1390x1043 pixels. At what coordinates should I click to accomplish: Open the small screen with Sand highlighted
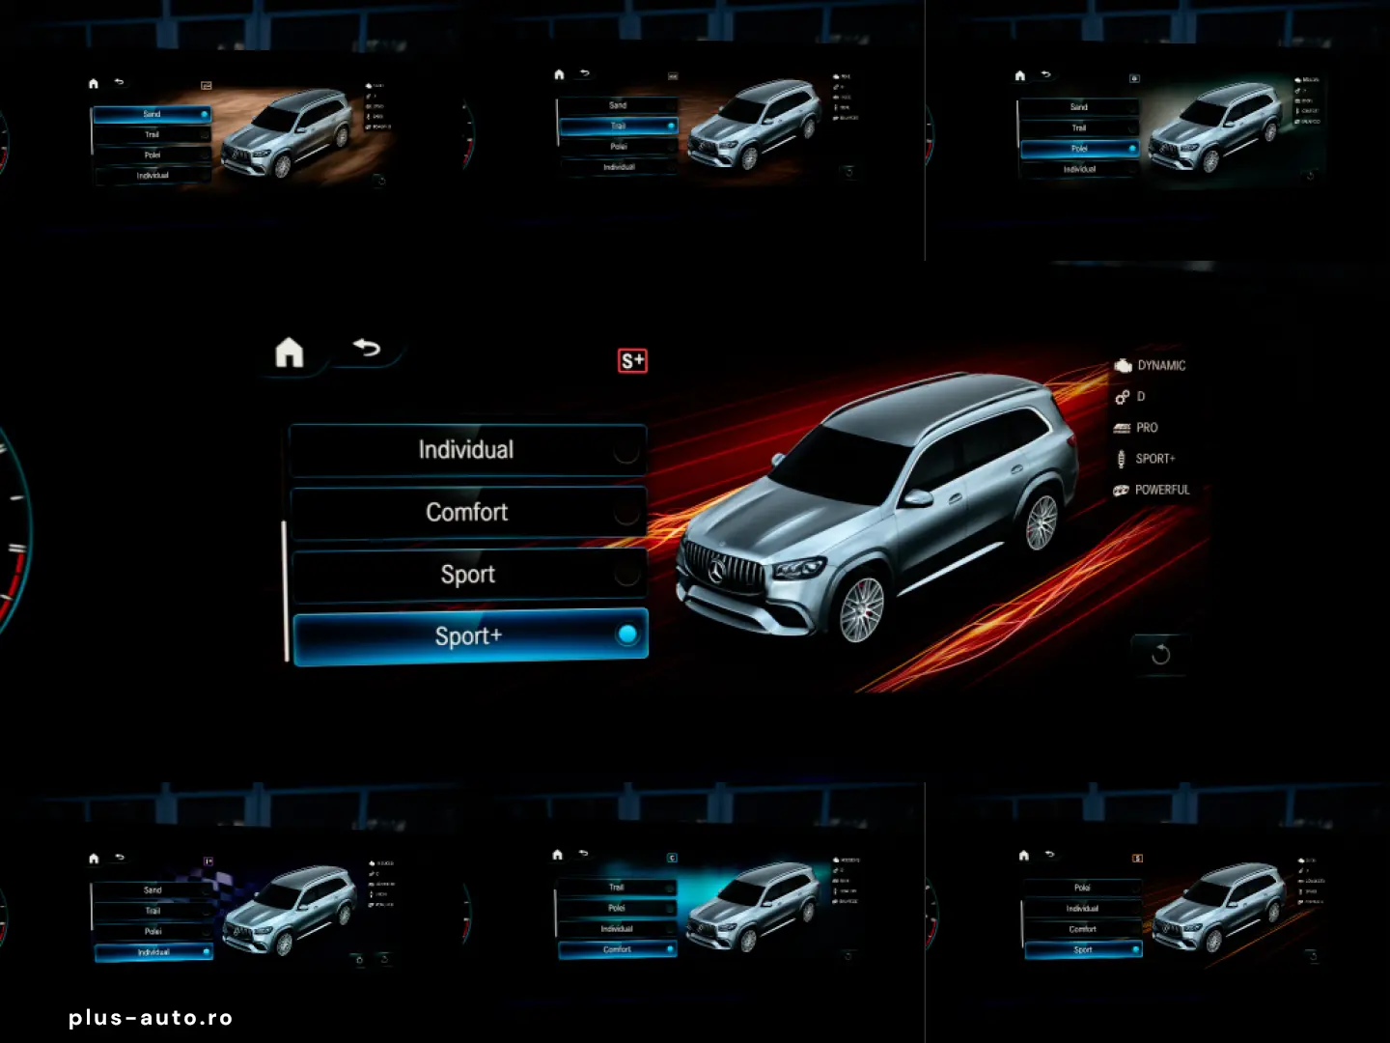tap(243, 132)
